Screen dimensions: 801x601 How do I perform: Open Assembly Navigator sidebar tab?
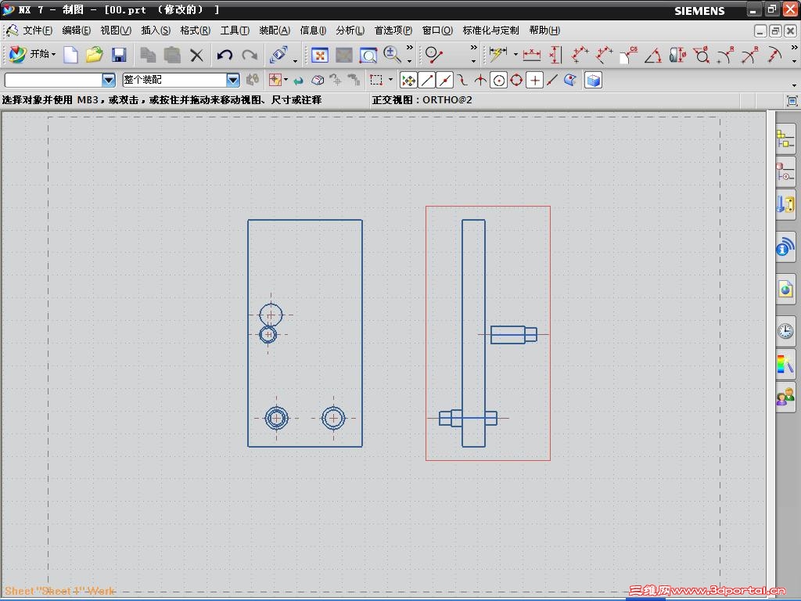click(x=785, y=139)
